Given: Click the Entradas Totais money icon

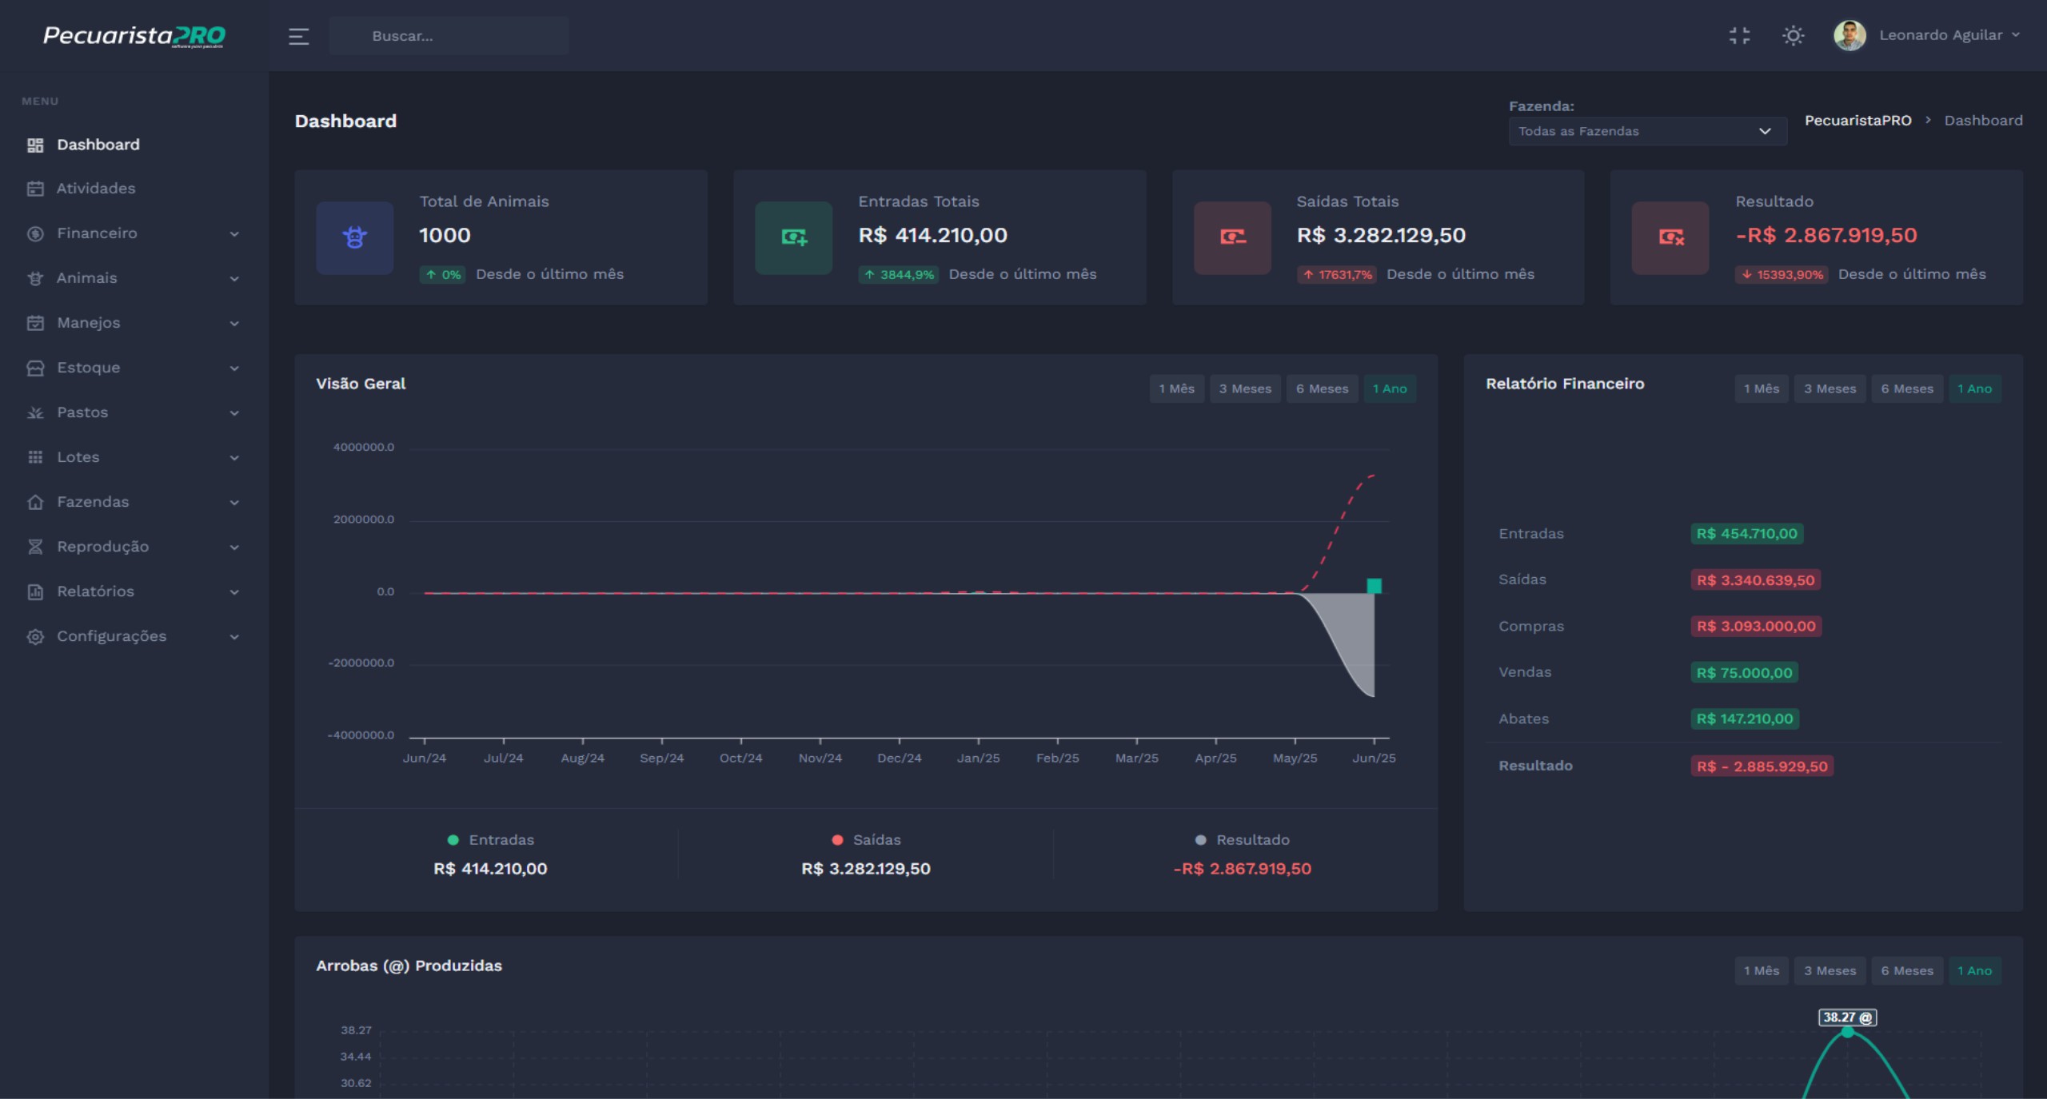Looking at the screenshot, I should [793, 237].
